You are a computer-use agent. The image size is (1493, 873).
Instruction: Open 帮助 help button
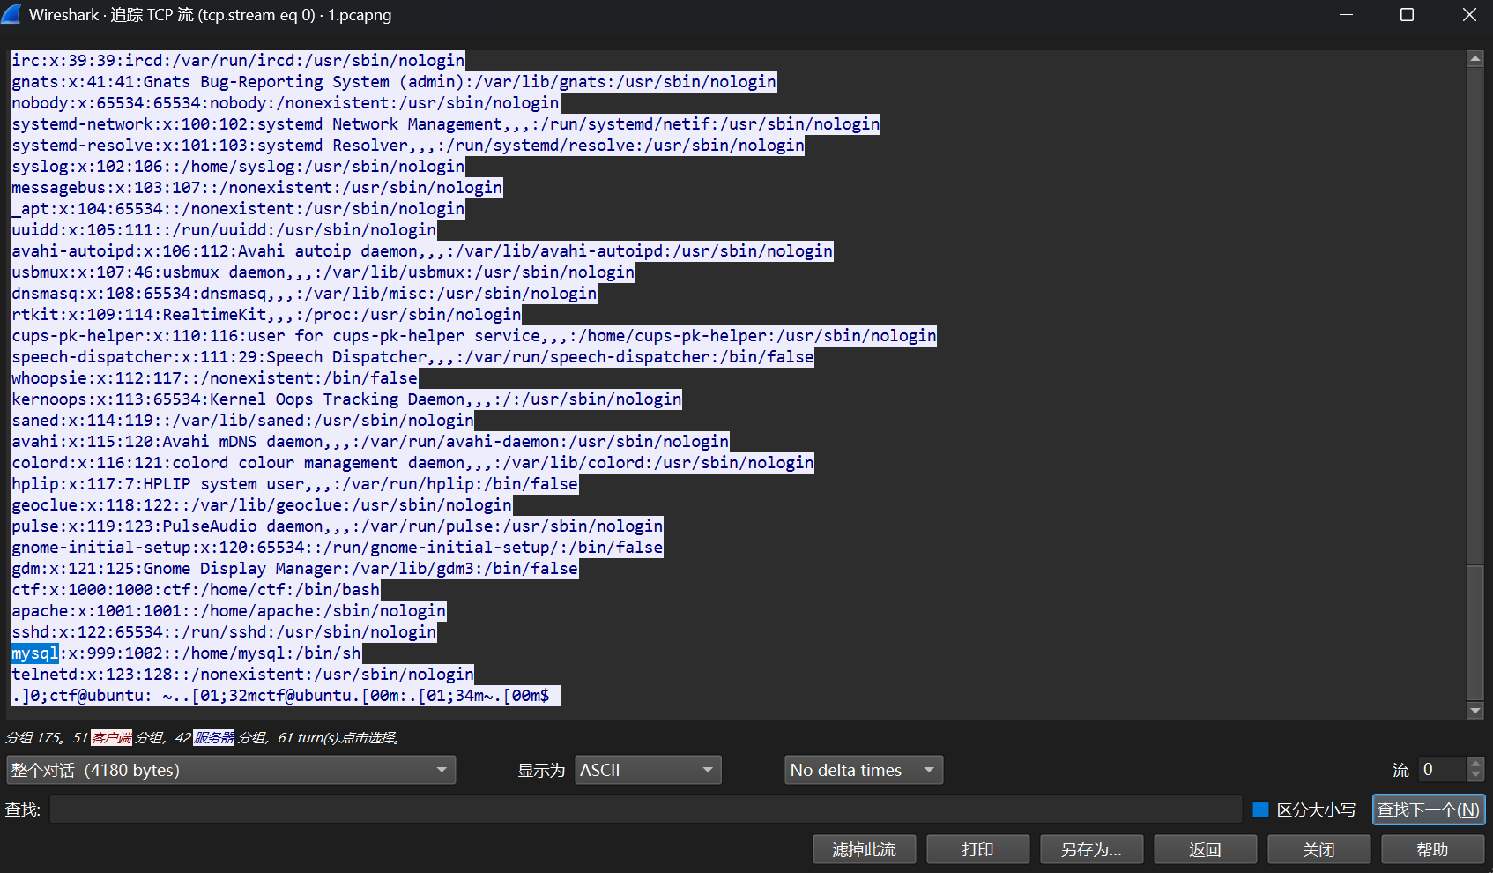[x=1433, y=849]
